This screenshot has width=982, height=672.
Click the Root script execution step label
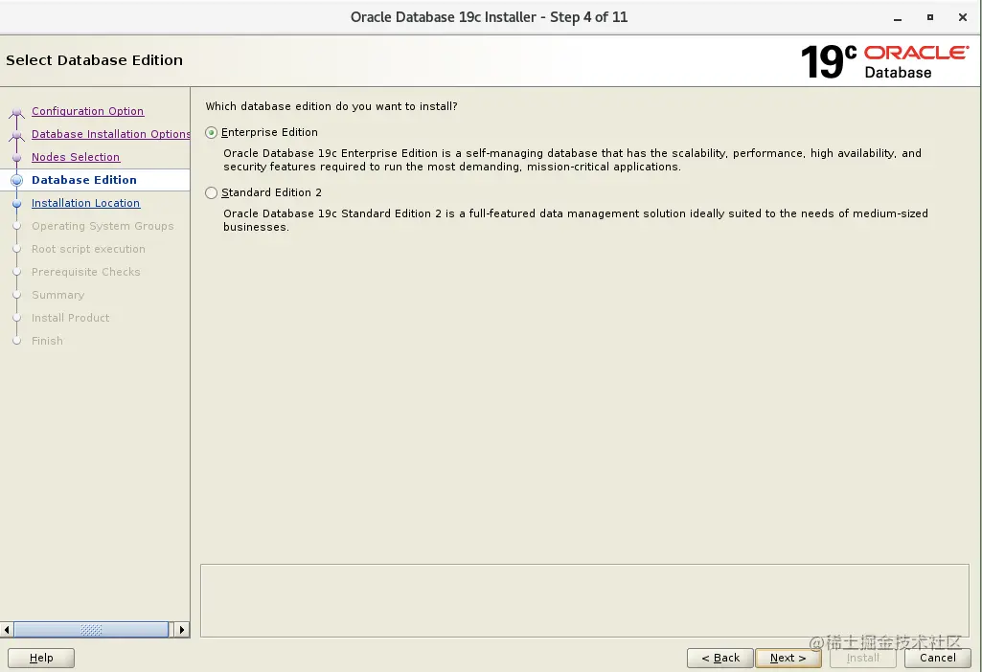pyautogui.click(x=88, y=249)
